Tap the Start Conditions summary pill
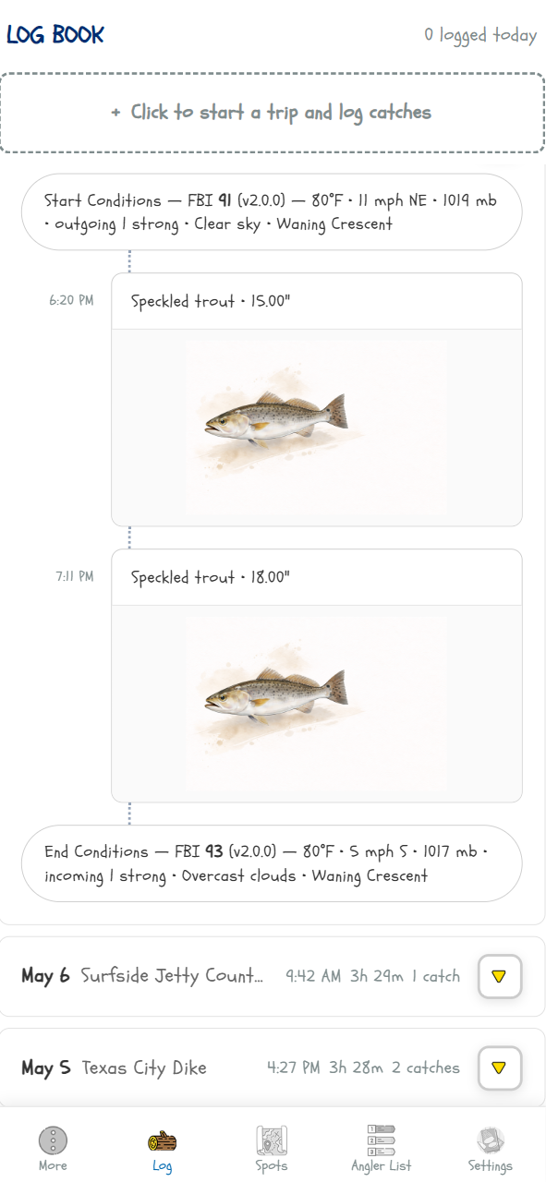 [272, 211]
